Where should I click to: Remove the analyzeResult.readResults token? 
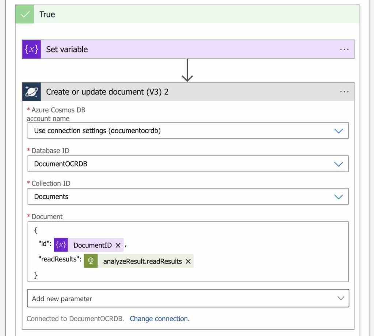188,261
